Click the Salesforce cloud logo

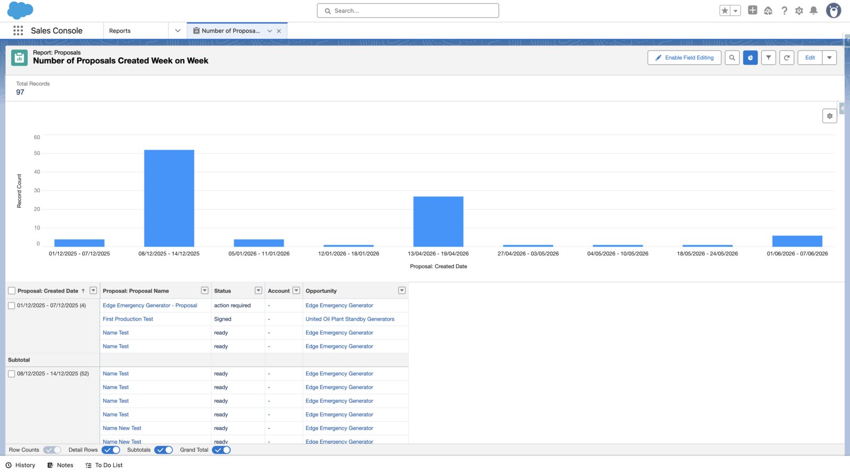pos(20,11)
